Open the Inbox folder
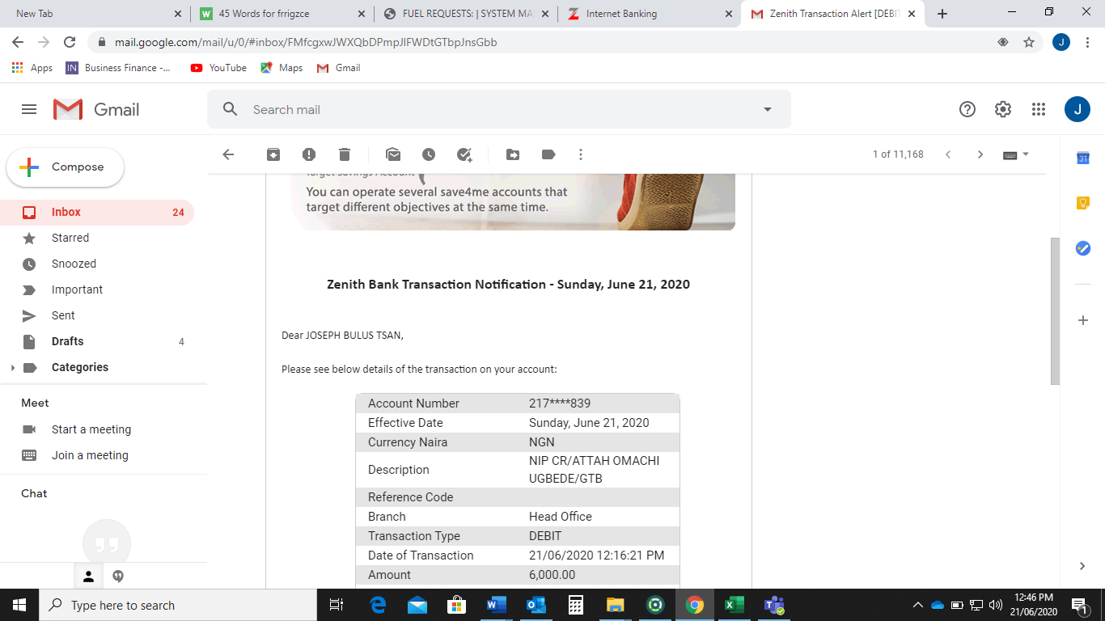This screenshot has height=621, width=1105. click(97, 212)
